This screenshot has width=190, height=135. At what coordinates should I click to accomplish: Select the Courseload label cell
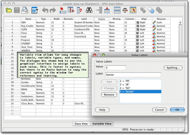point(84,37)
